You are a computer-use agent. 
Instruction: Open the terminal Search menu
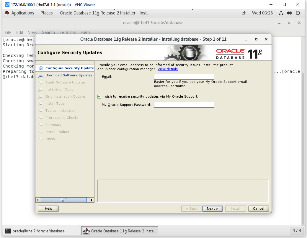(x=48, y=32)
